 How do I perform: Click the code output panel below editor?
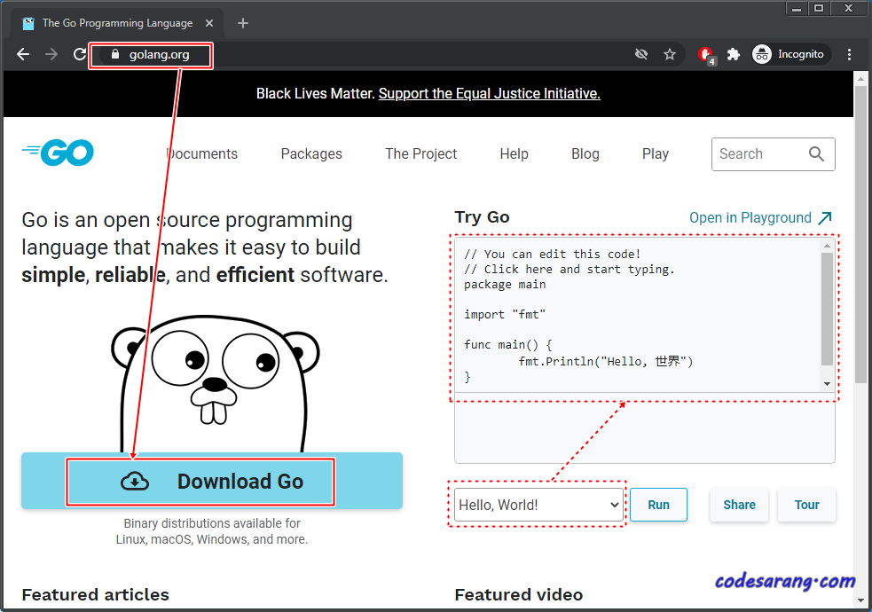coord(645,428)
